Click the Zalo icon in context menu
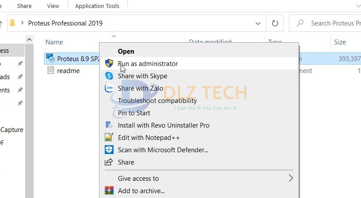This screenshot has width=361, height=198. (x=109, y=88)
